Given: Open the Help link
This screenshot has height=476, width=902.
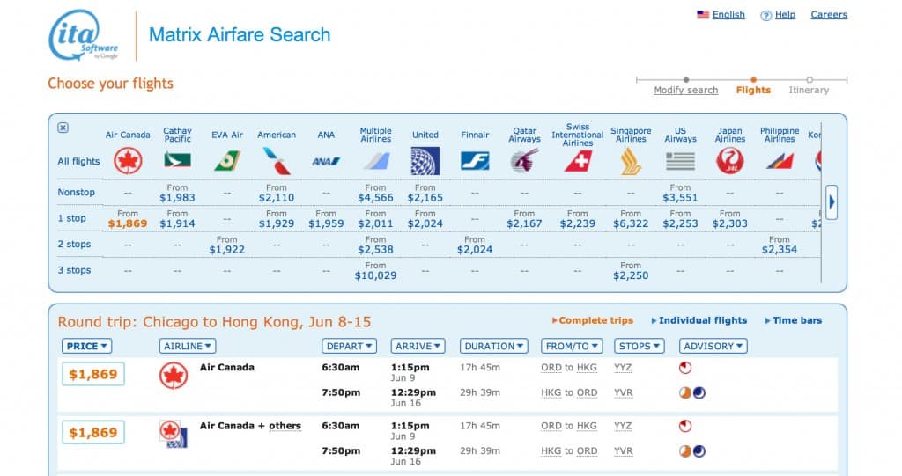Looking at the screenshot, I should click(785, 15).
